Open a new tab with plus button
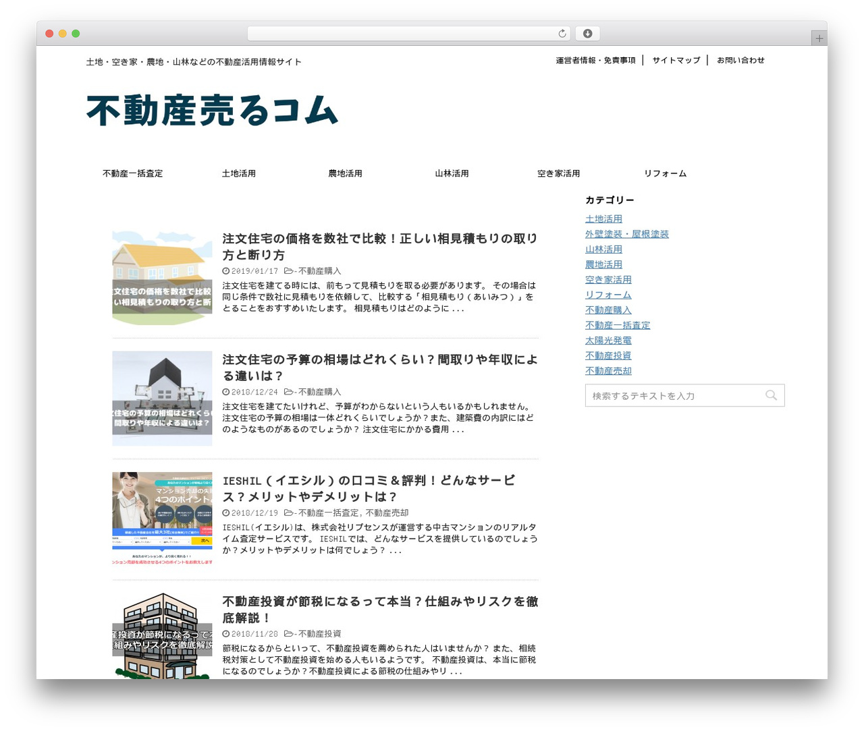Image resolution: width=864 pixels, height=731 pixels. click(x=819, y=38)
